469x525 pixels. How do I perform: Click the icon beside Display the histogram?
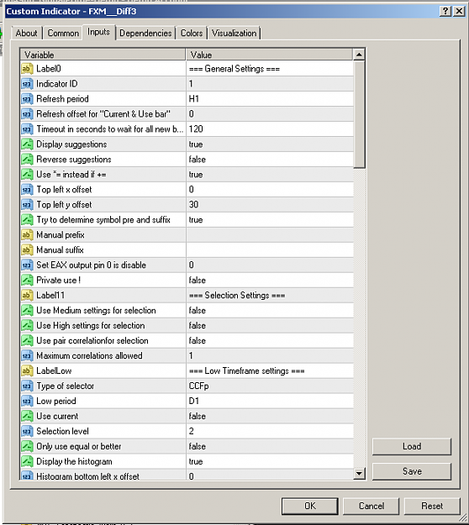coord(27,461)
